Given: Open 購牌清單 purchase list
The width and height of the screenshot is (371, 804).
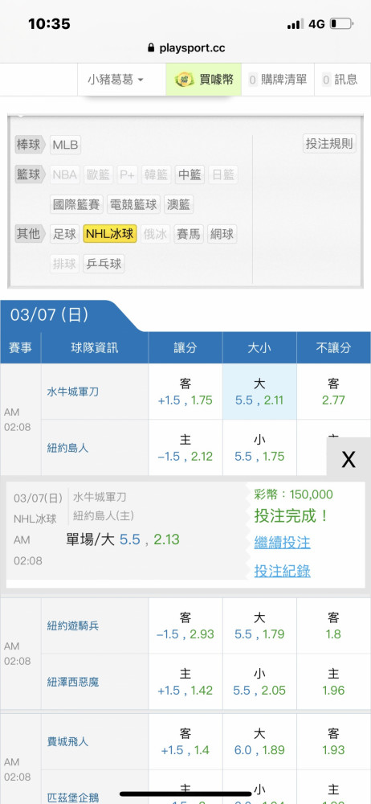Looking at the screenshot, I should tap(277, 80).
